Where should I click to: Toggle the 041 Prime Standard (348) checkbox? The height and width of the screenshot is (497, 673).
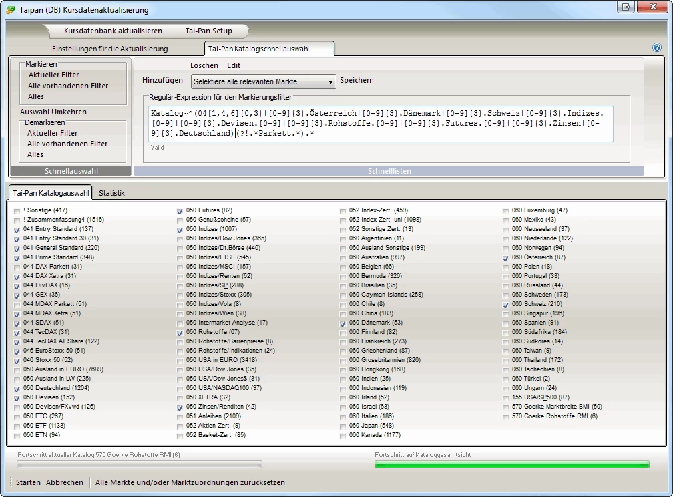click(17, 257)
